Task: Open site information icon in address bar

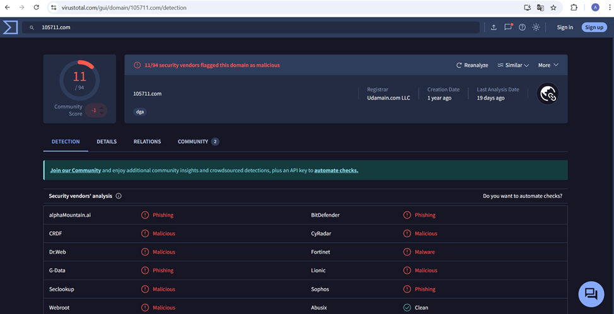Action: point(54,8)
